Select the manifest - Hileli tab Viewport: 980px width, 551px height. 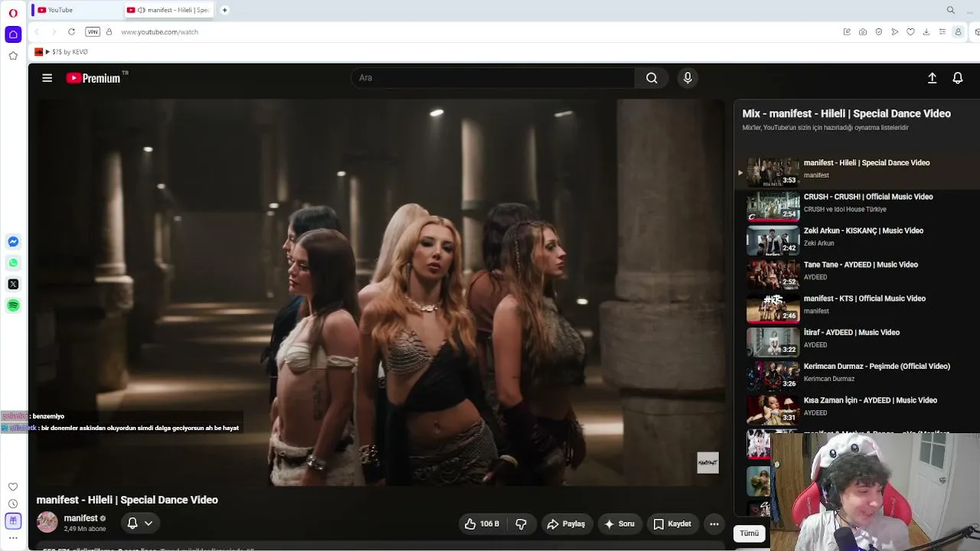point(168,10)
